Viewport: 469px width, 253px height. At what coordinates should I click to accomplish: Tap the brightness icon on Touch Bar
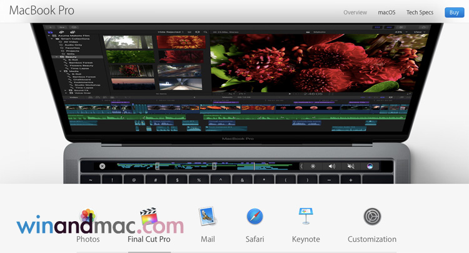pos(313,166)
